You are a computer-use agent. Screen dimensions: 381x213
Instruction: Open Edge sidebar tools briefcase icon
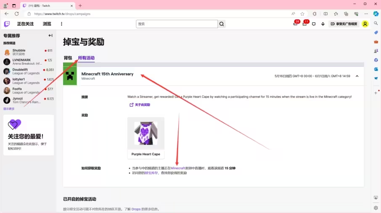(376, 42)
